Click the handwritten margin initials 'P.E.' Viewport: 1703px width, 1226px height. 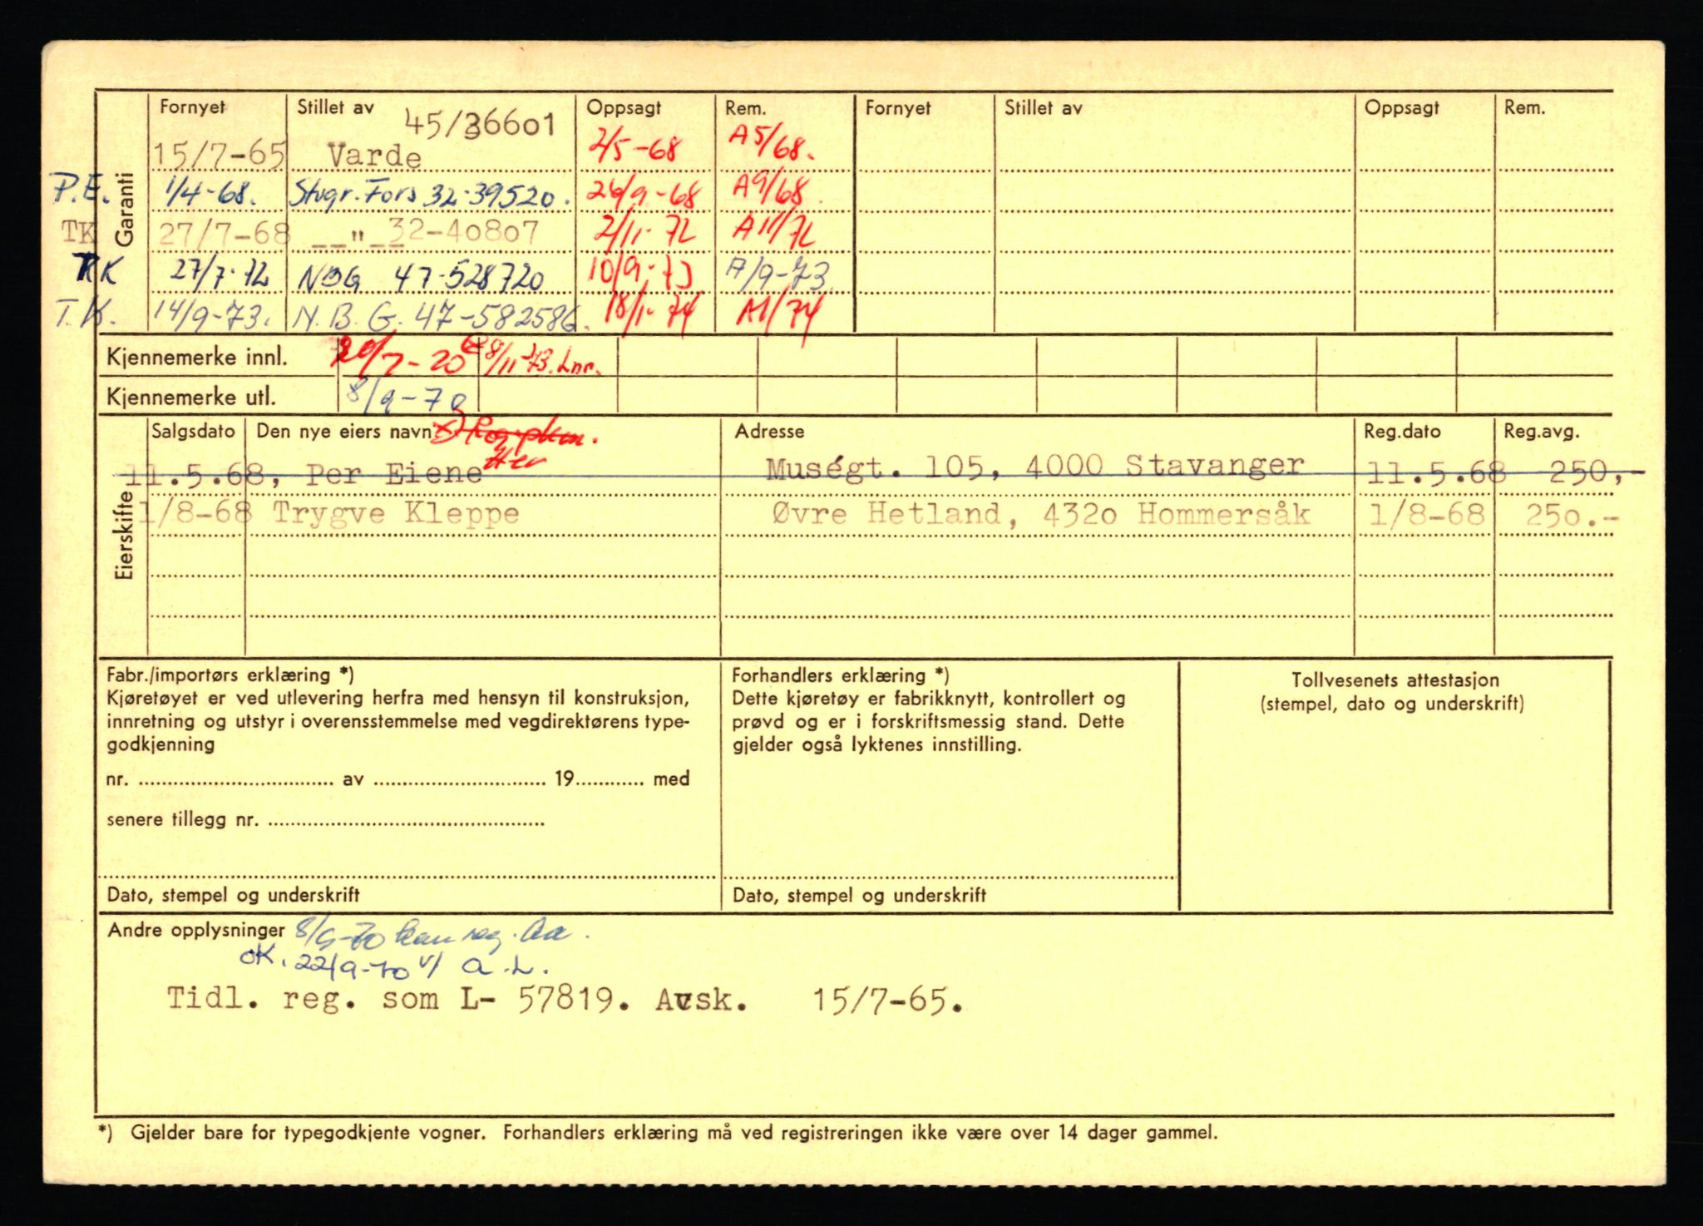pos(79,187)
